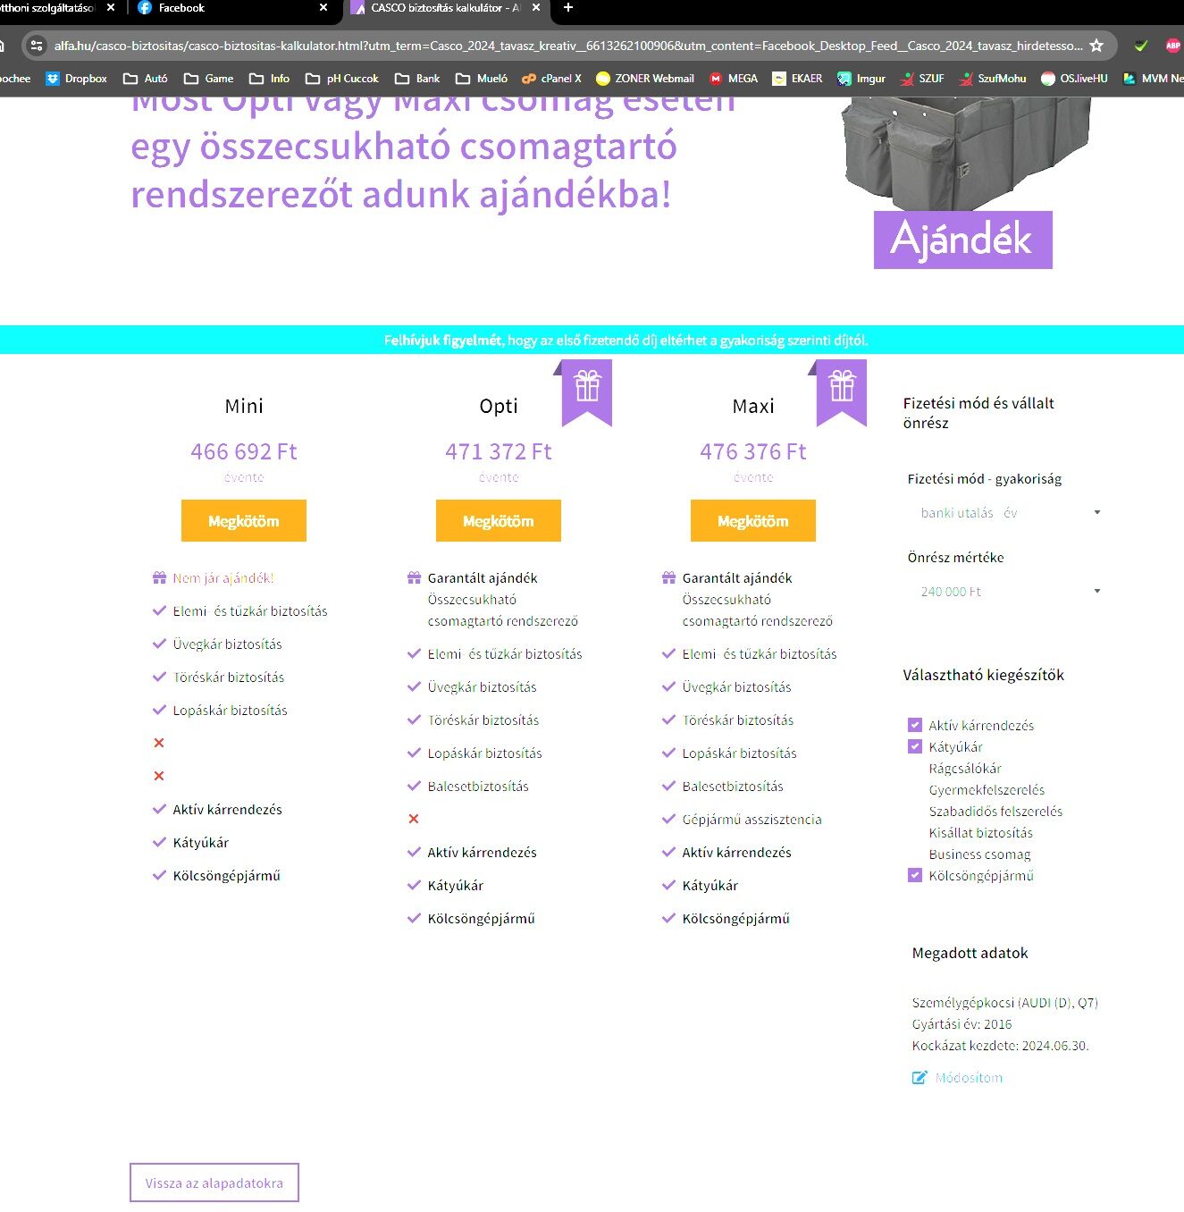Uncheck the Aktív kárrendezés checkbox

[x=915, y=725]
